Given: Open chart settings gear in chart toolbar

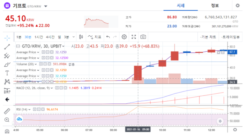Looking at the screenshot, I should tap(124, 37).
